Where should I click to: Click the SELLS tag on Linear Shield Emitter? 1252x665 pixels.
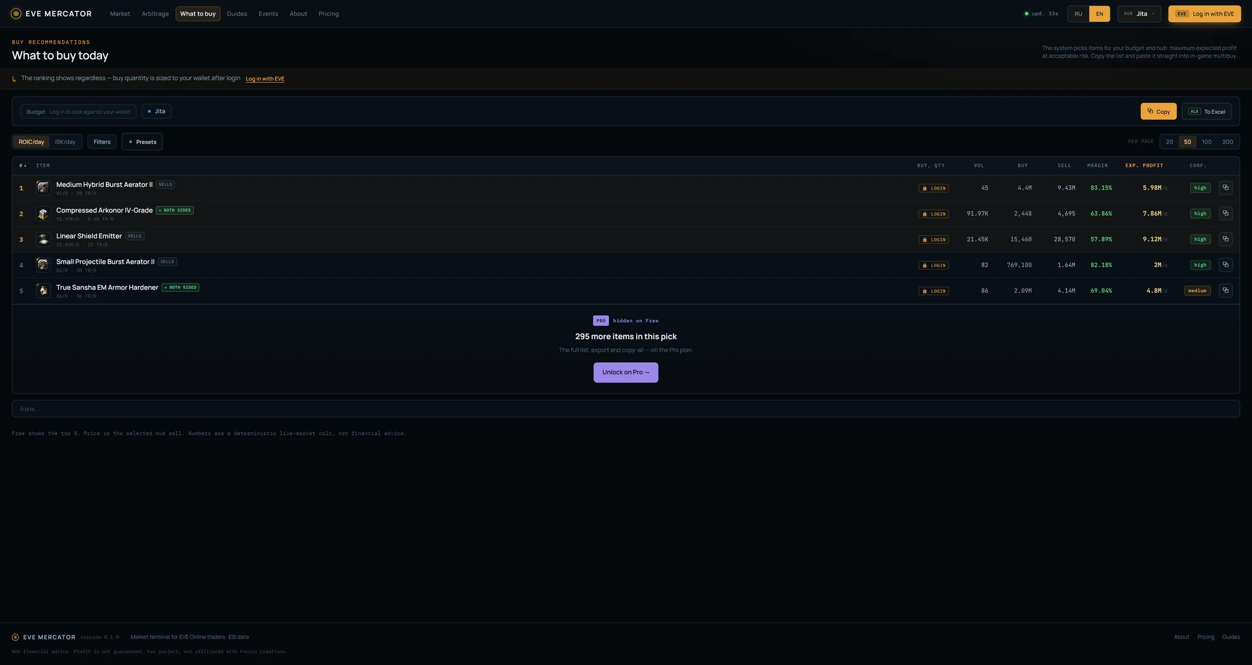[135, 236]
